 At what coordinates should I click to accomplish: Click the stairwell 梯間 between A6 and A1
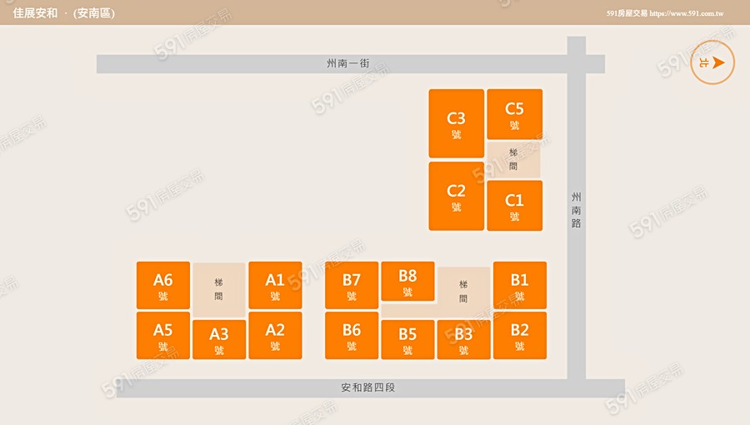tap(218, 289)
